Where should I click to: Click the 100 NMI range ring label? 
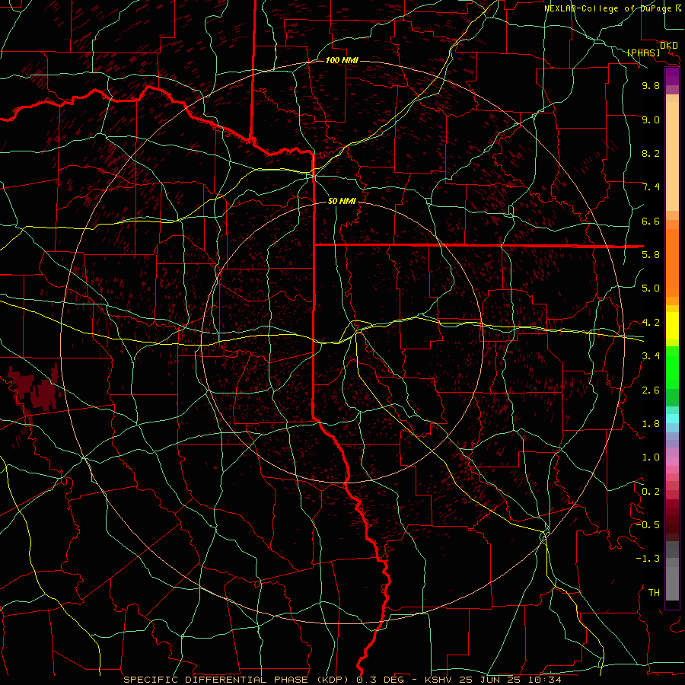tap(342, 60)
